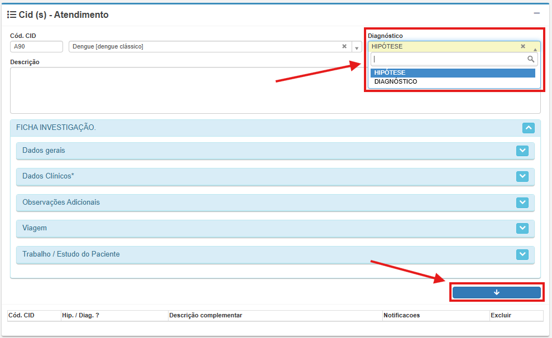This screenshot has height=338, width=552.
Task: Click the search magnifier icon in Diagnóstico
Action: (531, 59)
